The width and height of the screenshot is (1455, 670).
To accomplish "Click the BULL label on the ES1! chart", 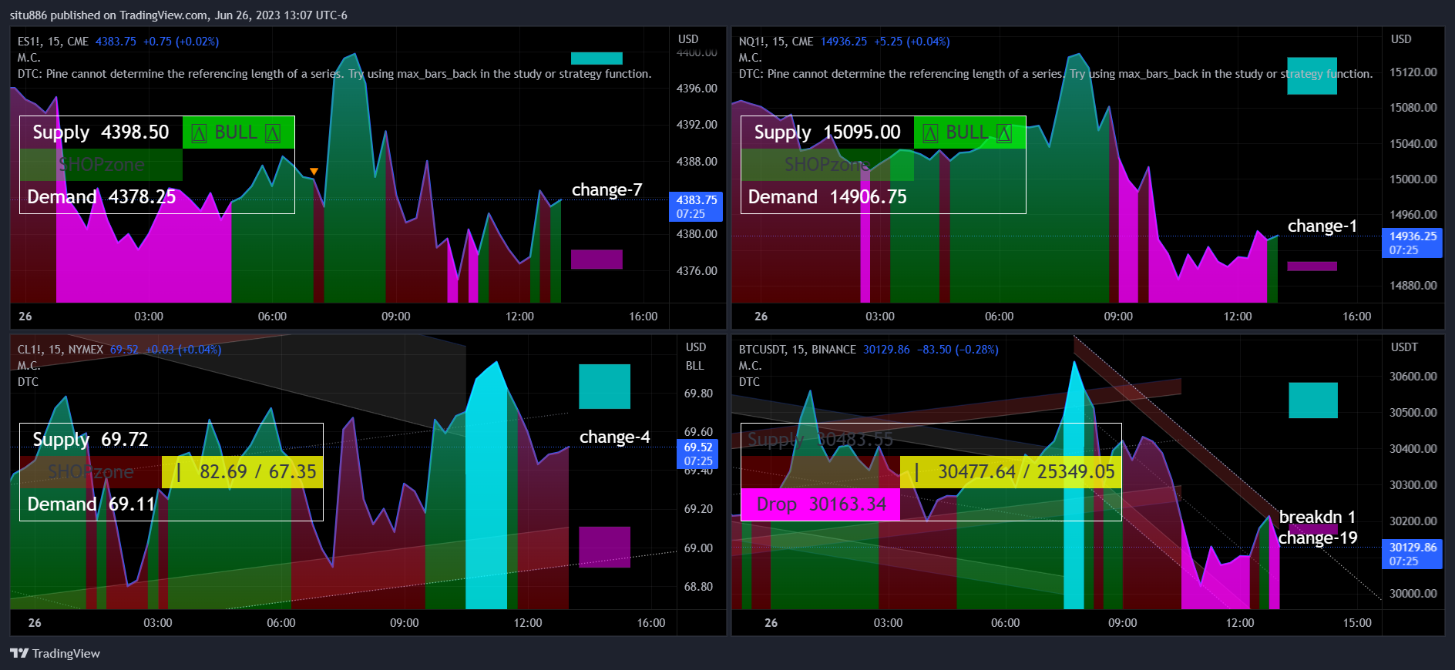I will coord(238,132).
